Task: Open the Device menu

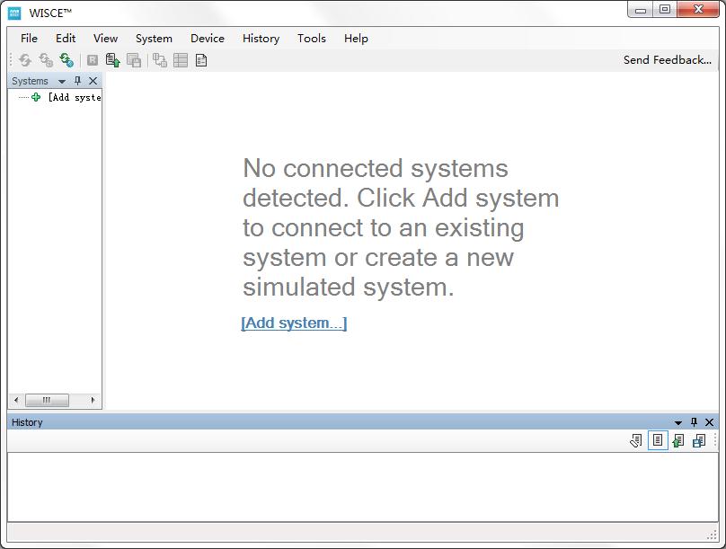Action: pos(207,38)
